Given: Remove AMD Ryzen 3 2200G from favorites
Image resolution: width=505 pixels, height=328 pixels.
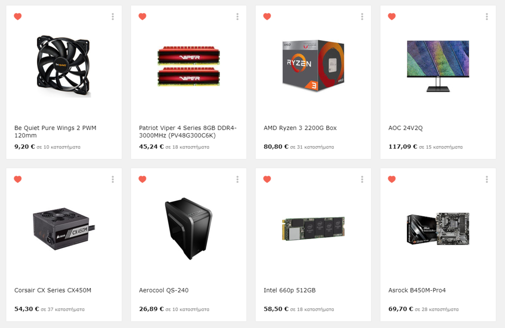Looking at the screenshot, I should click(x=267, y=16).
